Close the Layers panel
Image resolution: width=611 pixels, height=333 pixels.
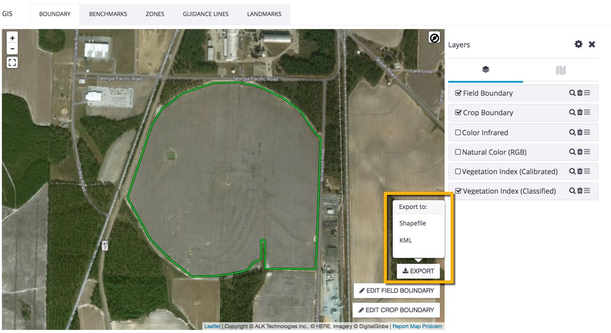tap(592, 44)
